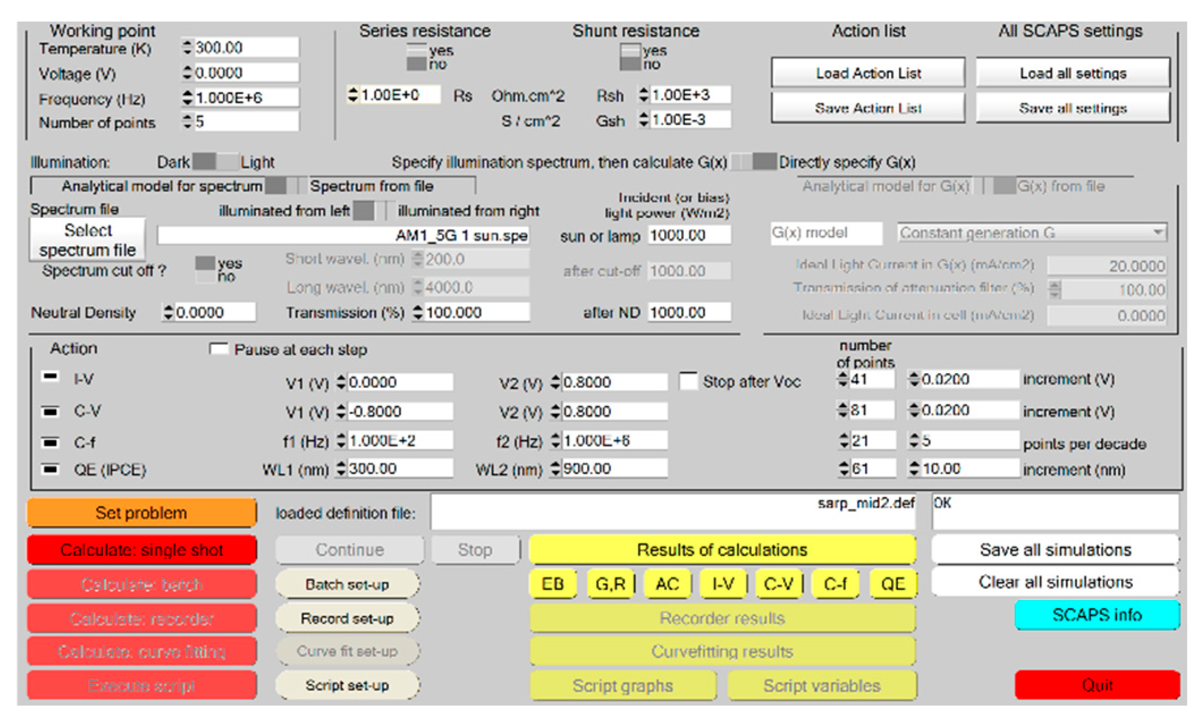The height and width of the screenshot is (726, 1198).
Task: Click the Transmission (%) spinner arrows
Action: click(418, 313)
